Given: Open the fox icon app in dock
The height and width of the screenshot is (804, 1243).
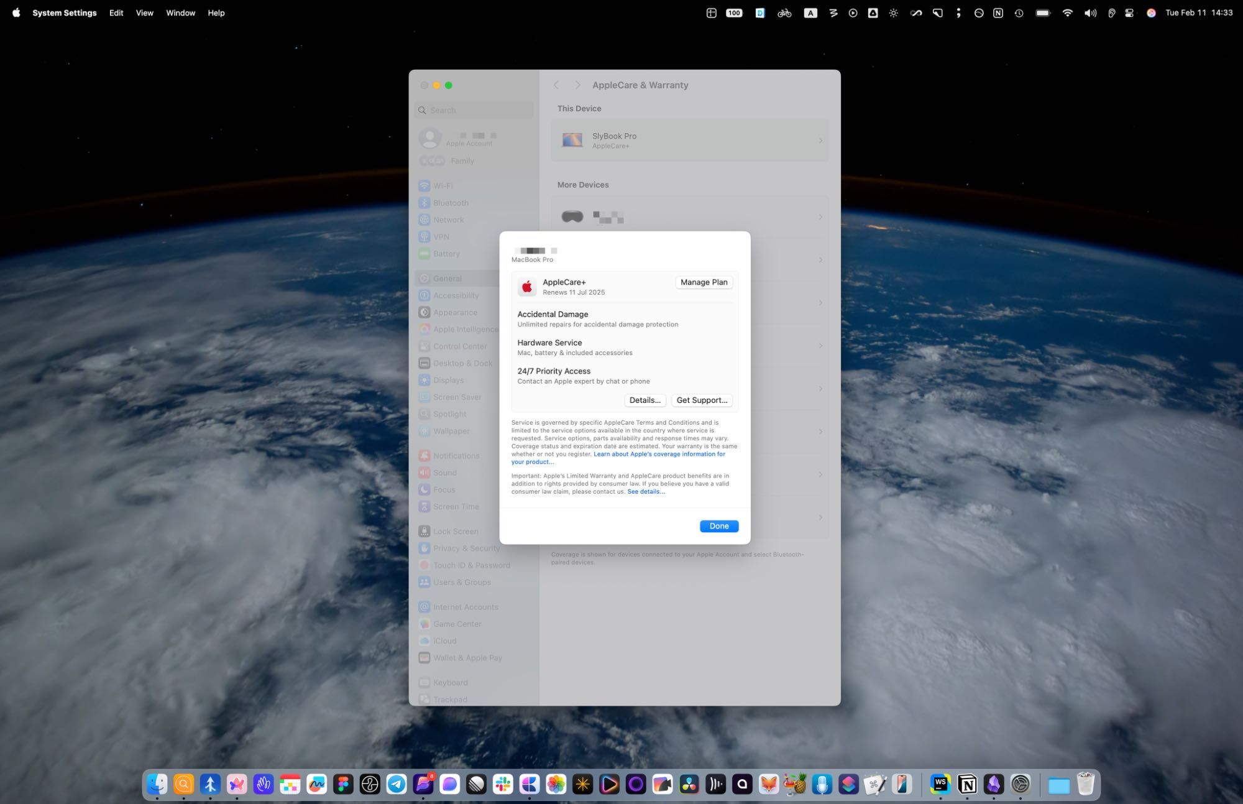Looking at the screenshot, I should (769, 784).
